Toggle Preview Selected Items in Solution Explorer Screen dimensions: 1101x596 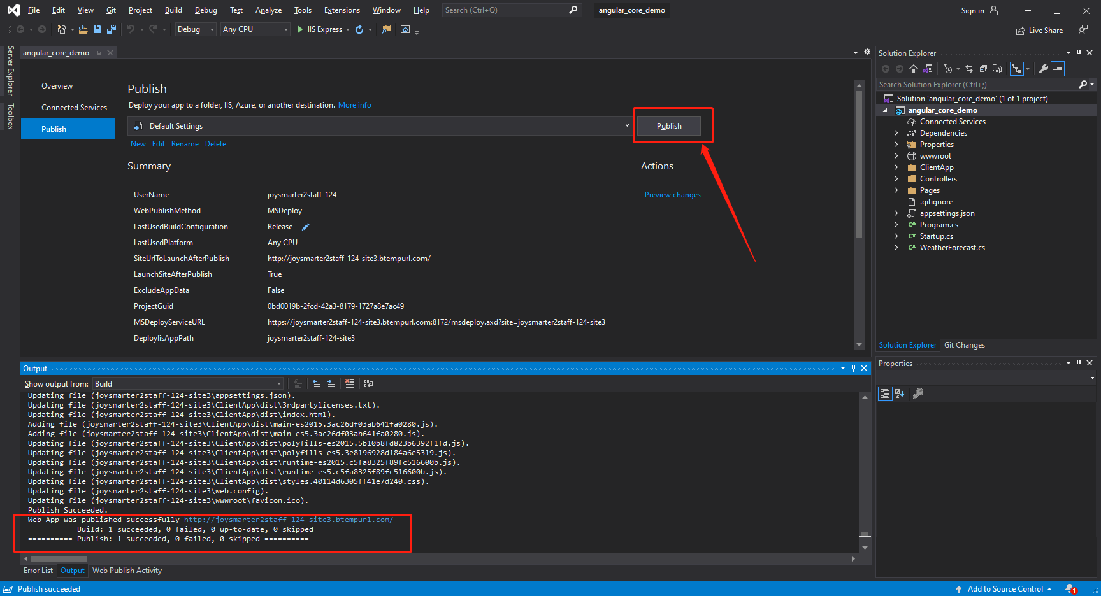click(1058, 69)
